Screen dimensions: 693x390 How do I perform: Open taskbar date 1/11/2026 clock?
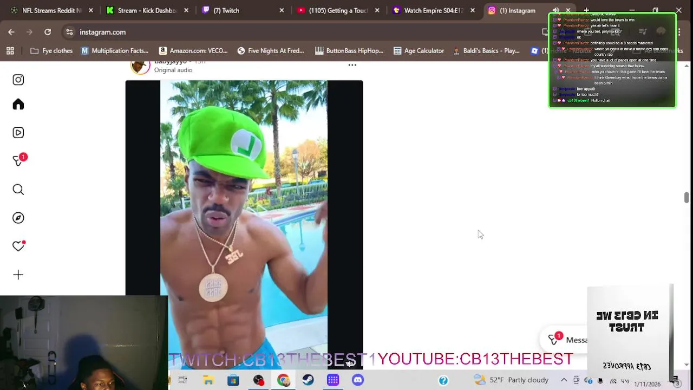point(648,383)
